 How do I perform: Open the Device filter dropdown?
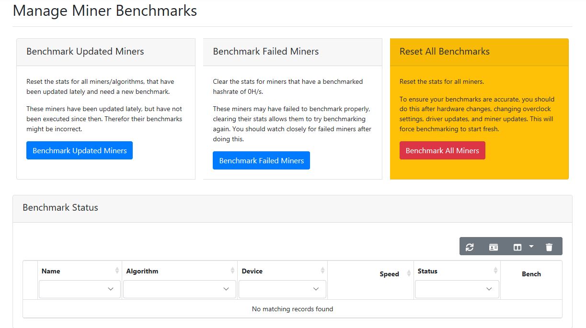pyautogui.click(x=282, y=289)
